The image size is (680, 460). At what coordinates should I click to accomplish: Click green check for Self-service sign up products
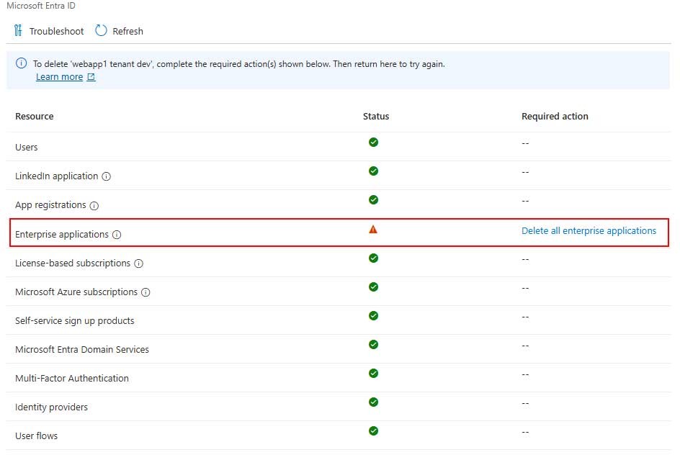(373, 315)
